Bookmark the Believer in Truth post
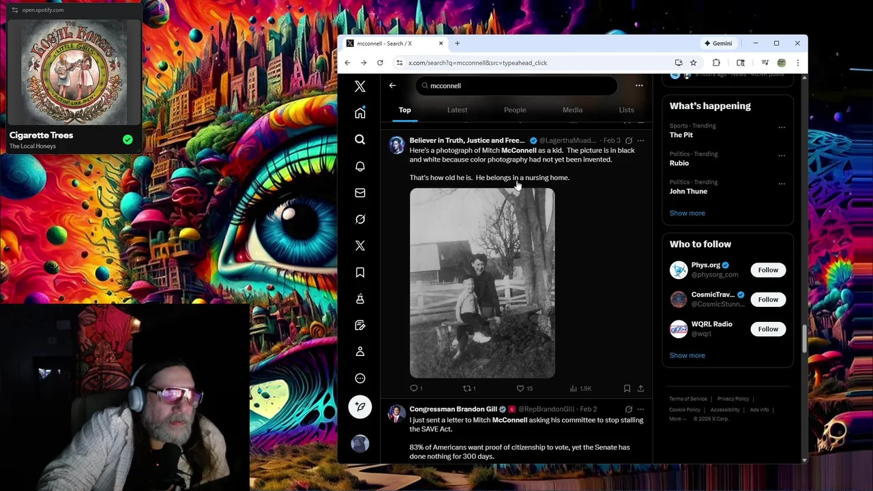The image size is (873, 491). pos(627,388)
